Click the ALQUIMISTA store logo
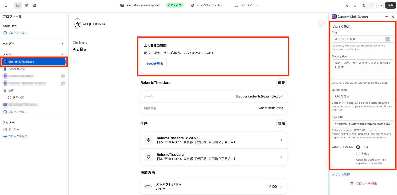Viewport: 397px width, 195px height. 90,24
